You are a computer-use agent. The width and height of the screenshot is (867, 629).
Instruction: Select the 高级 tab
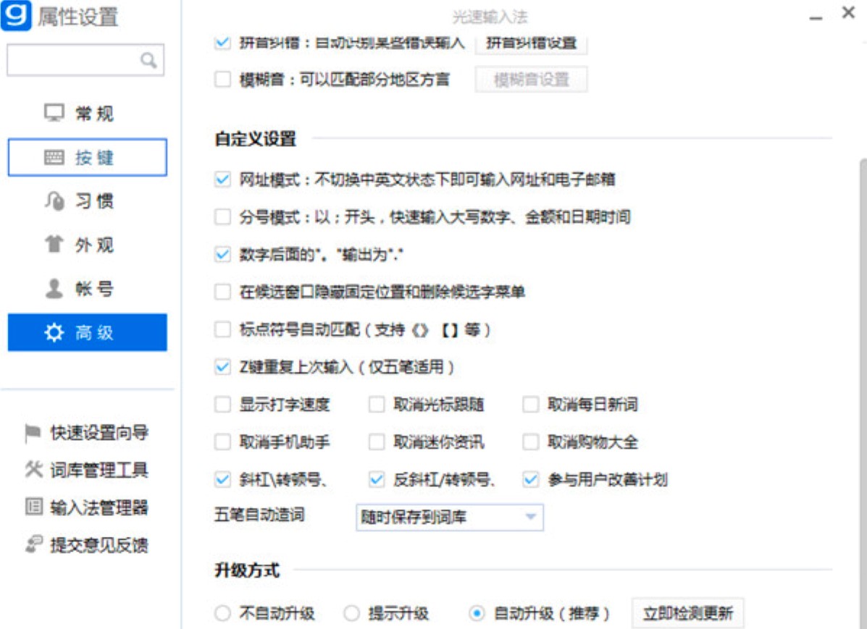pos(88,332)
